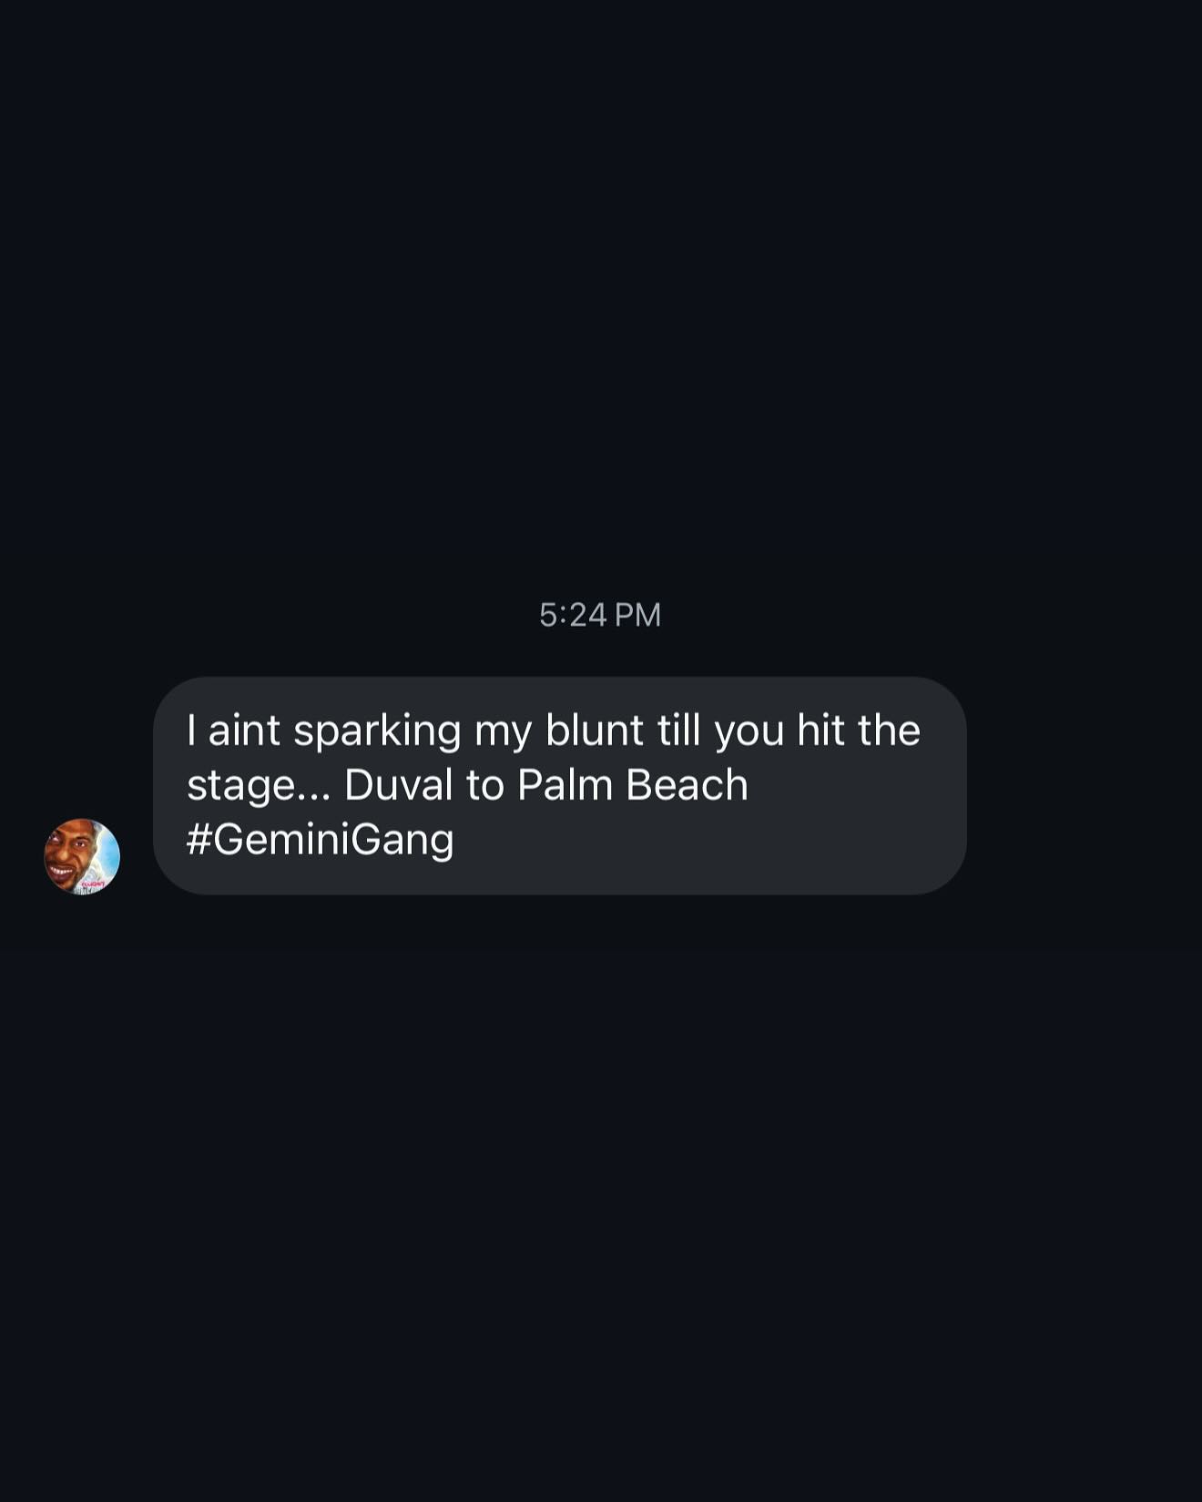
Task: Click the word "the" ending the first line
Action: pos(889,730)
